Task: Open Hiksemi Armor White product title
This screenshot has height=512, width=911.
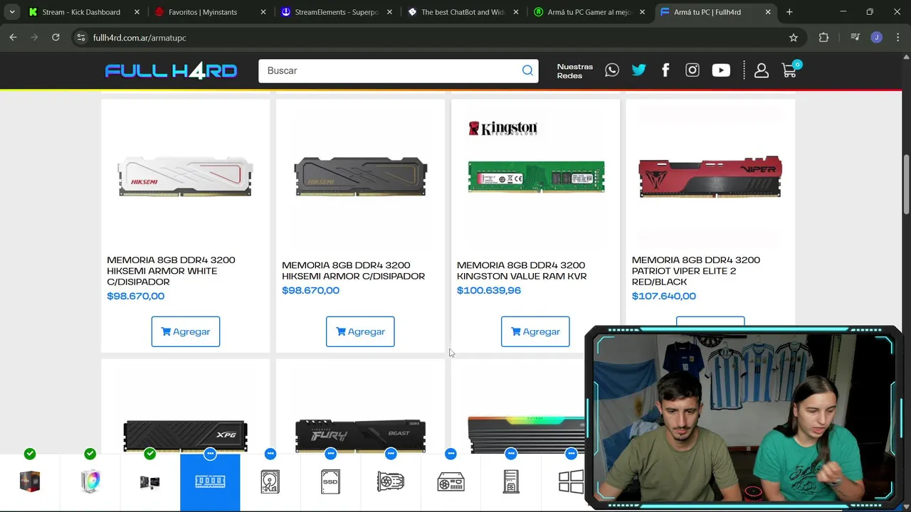Action: tap(171, 271)
